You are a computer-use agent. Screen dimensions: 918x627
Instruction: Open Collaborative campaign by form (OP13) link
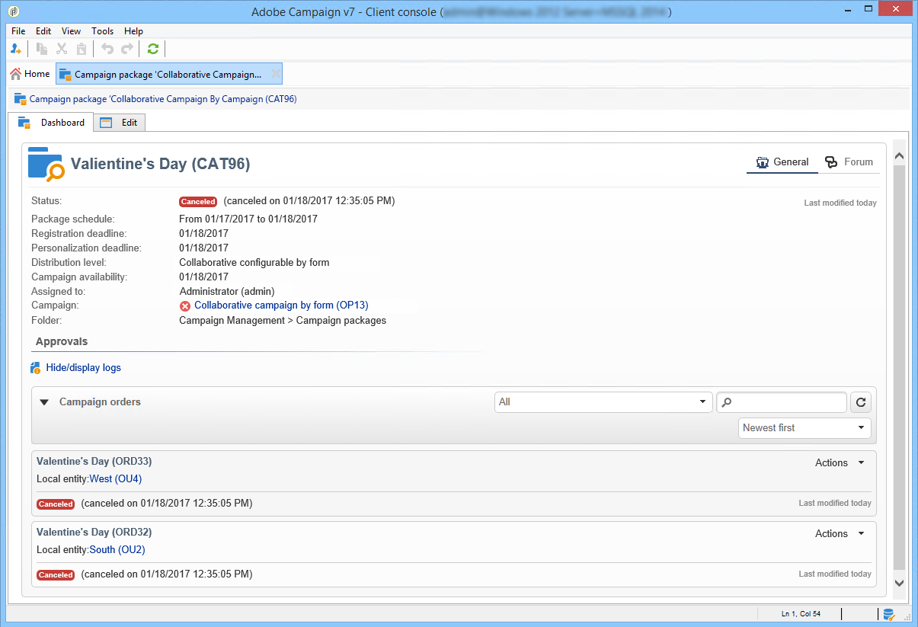coord(281,306)
